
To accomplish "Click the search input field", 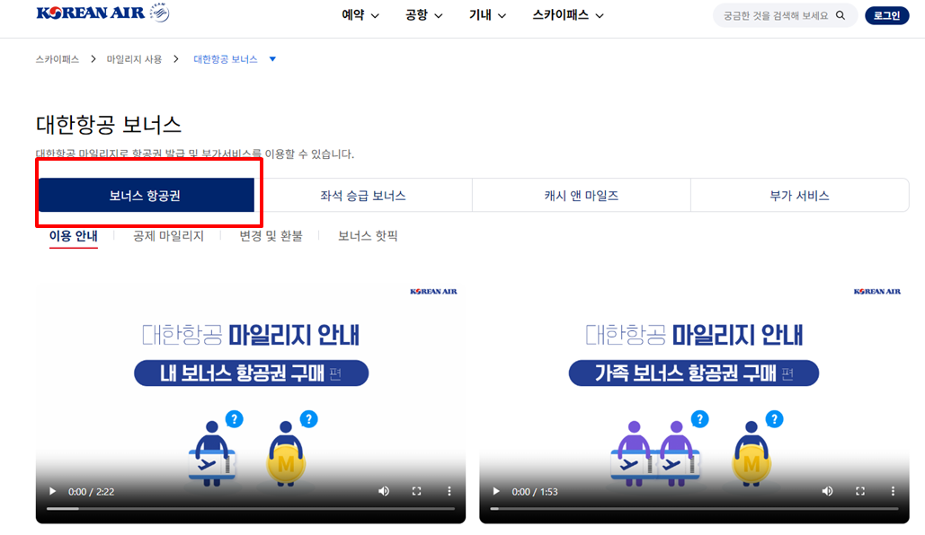I will 778,15.
